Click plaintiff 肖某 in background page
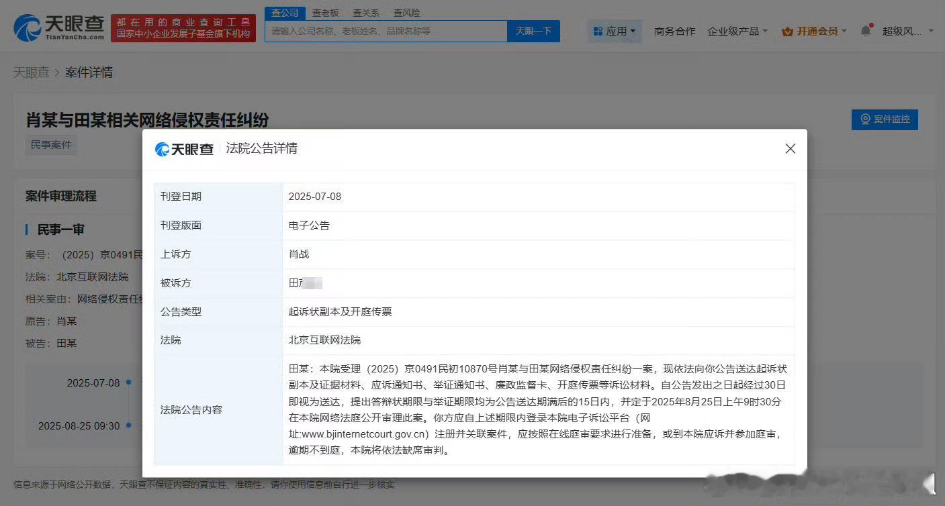Image resolution: width=945 pixels, height=506 pixels. click(66, 321)
